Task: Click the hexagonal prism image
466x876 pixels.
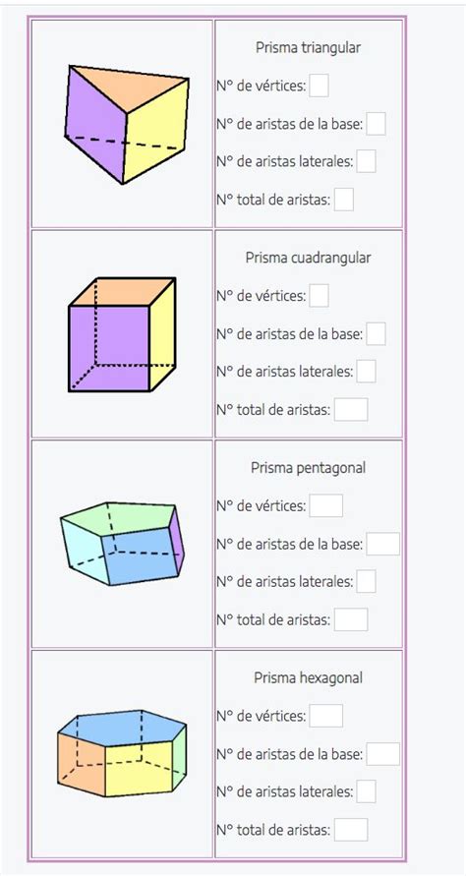Action: coord(122,753)
